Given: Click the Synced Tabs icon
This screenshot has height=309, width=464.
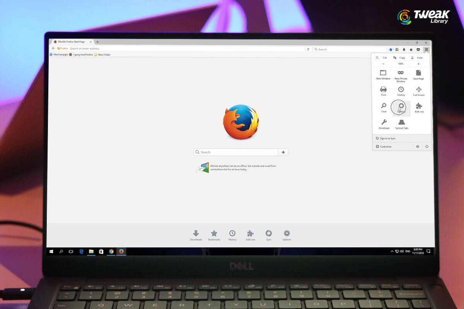Looking at the screenshot, I should 401,123.
